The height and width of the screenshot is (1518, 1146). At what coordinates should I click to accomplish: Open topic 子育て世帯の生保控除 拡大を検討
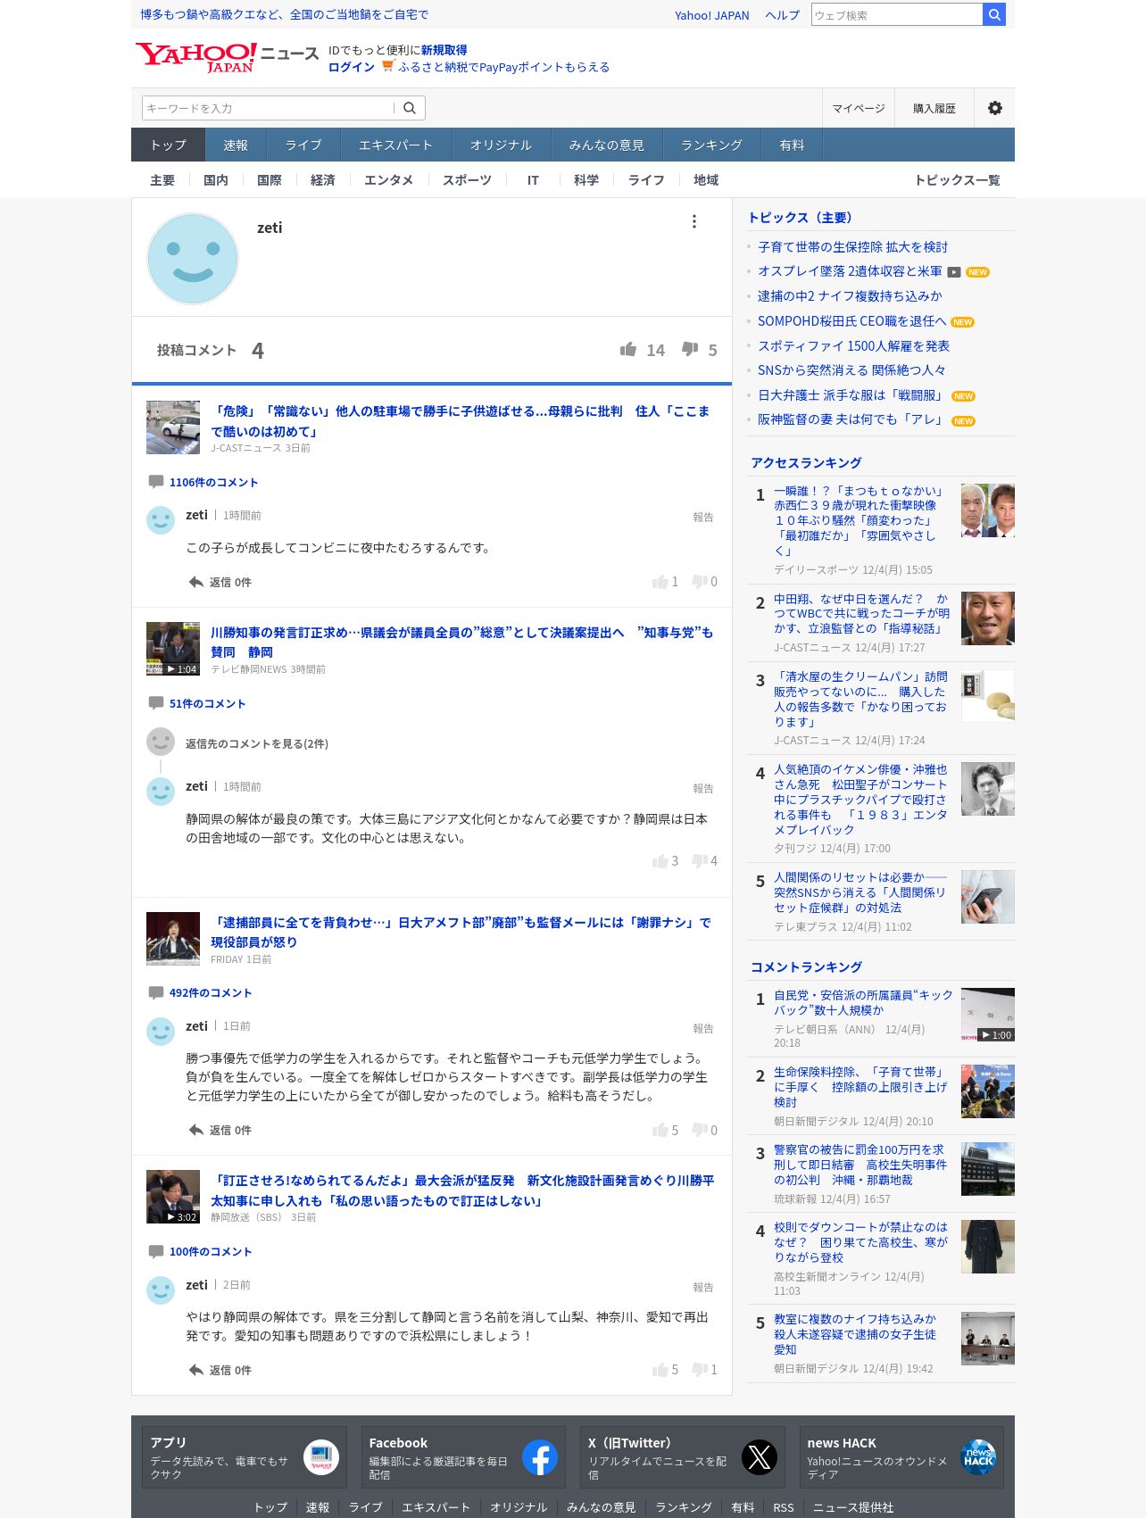pyautogui.click(x=852, y=247)
